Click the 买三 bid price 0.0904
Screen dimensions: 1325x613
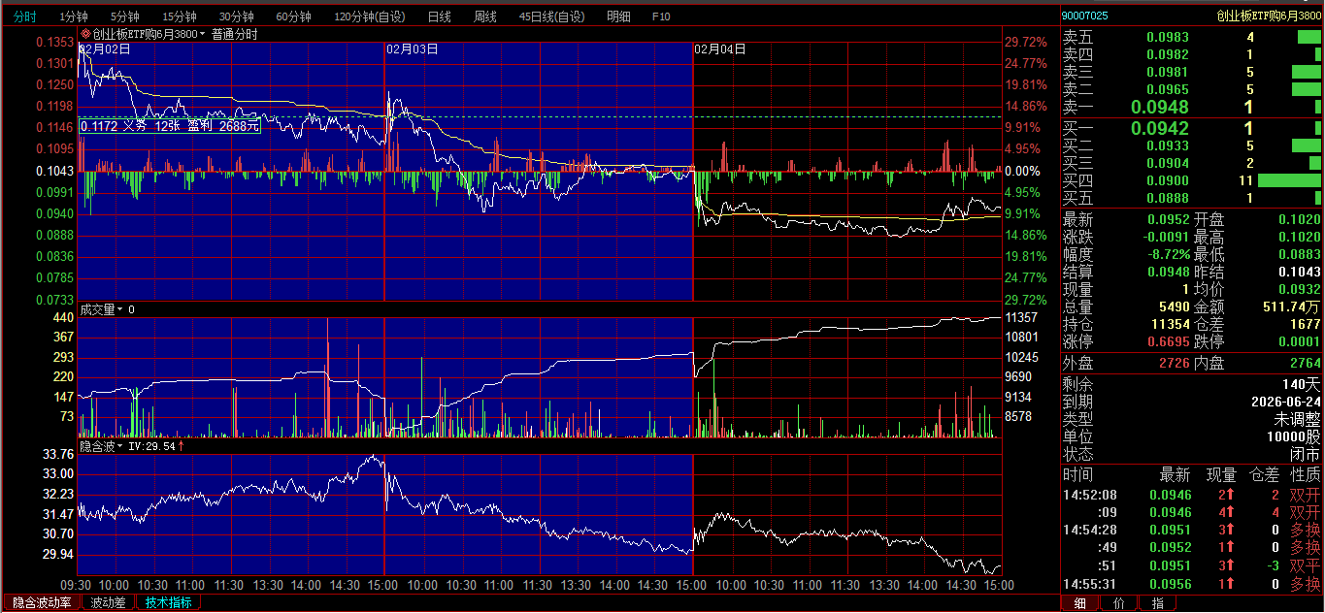click(1168, 163)
